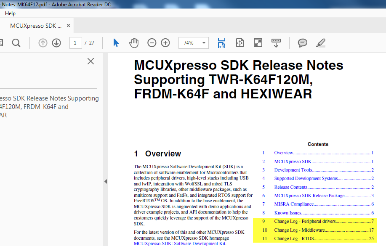
Task: Open the MISRA Compliance contents link
Action: click(318, 204)
